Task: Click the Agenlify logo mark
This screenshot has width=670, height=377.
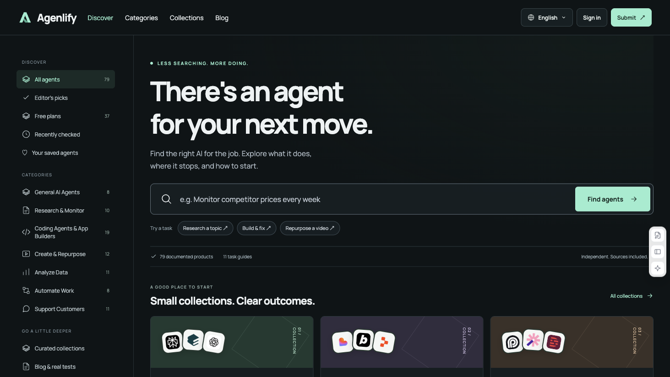Action: 25,17
